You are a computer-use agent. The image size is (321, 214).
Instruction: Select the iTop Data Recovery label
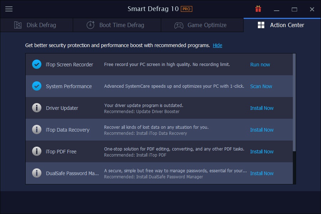coord(67,130)
